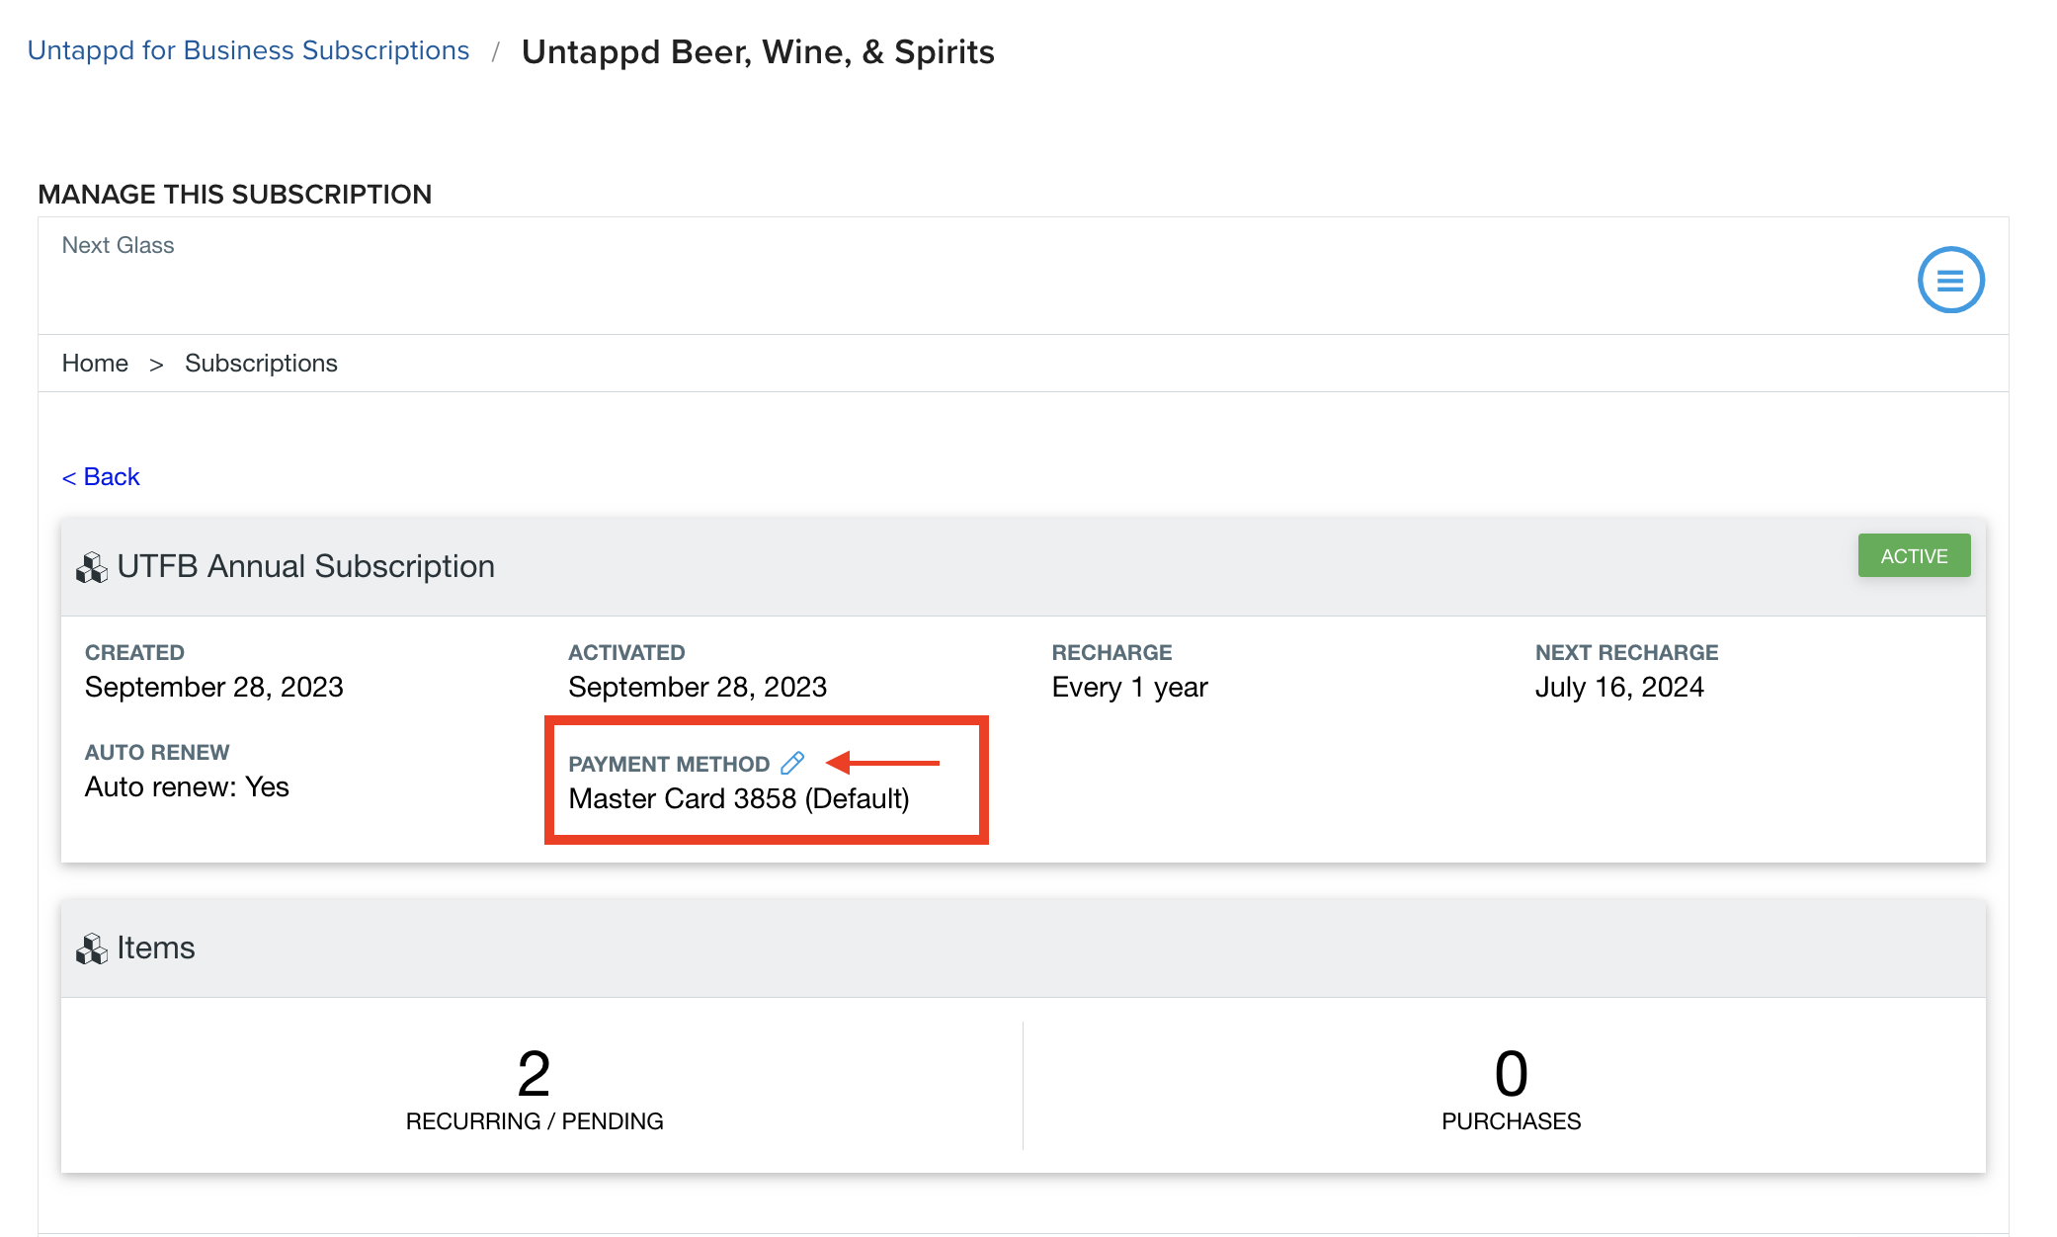Click the UTFB Annual Subscription title
Screen dimensions: 2057x1237
pos(305,566)
